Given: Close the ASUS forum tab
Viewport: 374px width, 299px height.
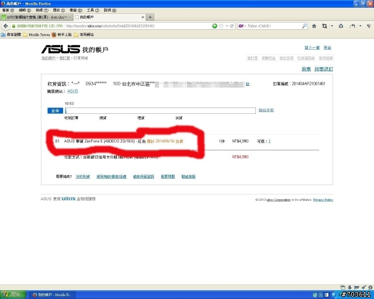Looking at the screenshot, I should tap(70, 17).
